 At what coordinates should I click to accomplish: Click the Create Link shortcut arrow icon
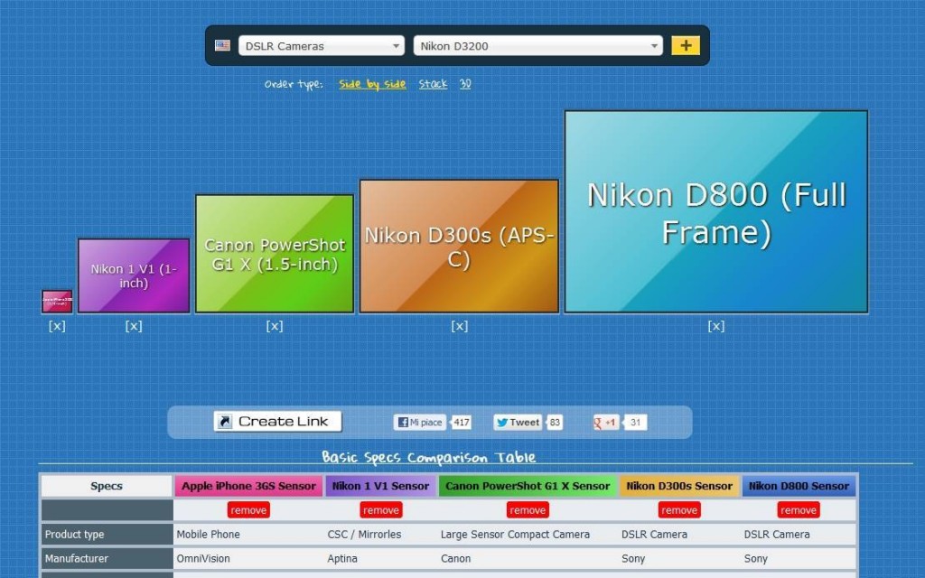tap(225, 422)
